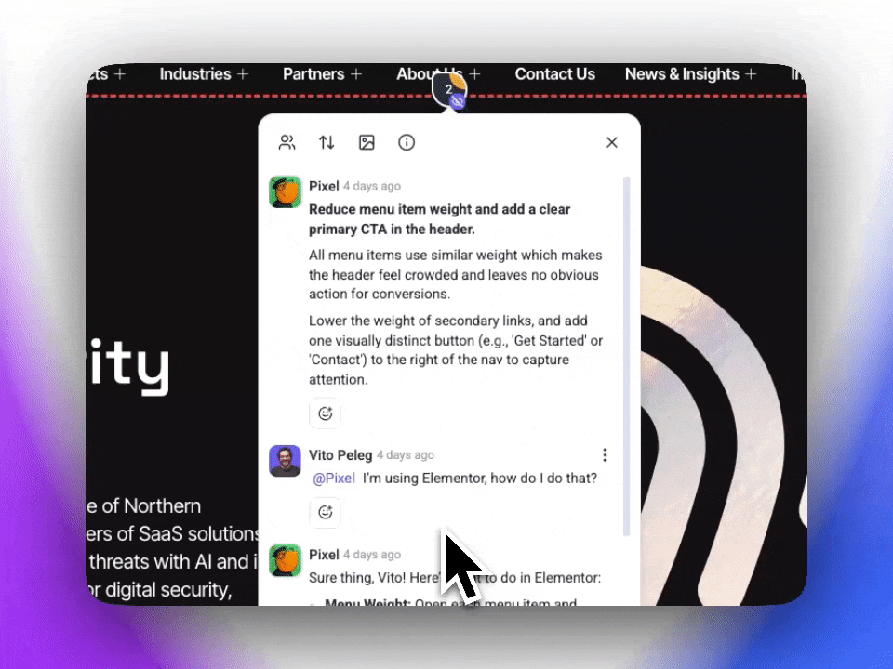Image resolution: width=893 pixels, height=669 pixels.
Task: Expand the Industries menu plus sign
Action: [243, 74]
